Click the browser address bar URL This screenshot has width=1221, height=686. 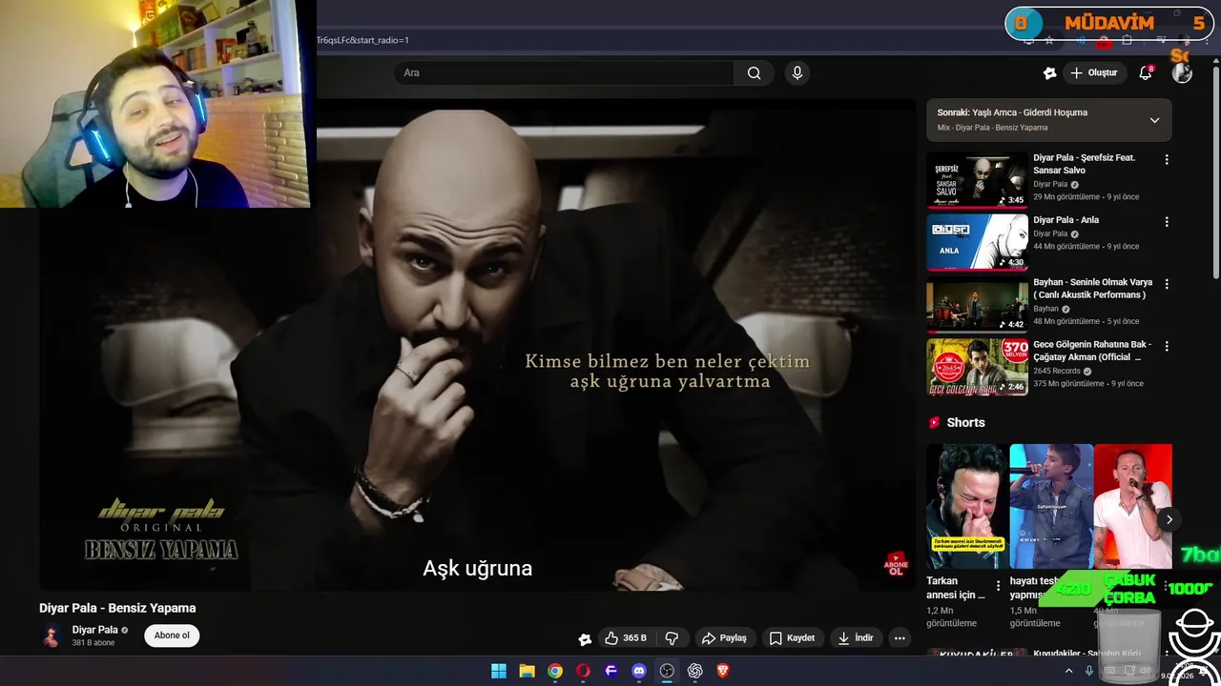tap(362, 40)
